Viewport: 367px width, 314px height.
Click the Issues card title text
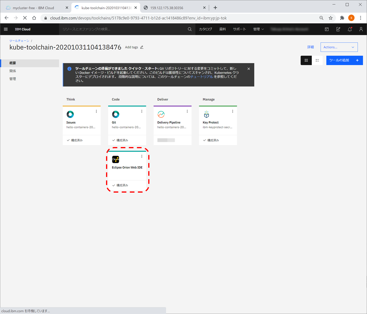(71, 123)
